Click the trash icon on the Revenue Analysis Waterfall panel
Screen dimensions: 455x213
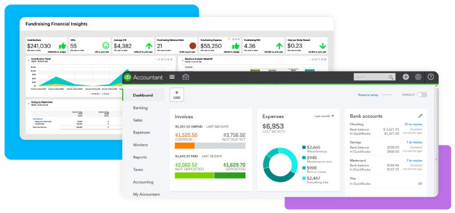[325, 60]
